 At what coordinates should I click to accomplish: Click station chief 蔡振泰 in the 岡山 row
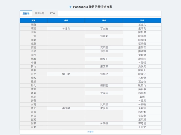pos(142,116)
